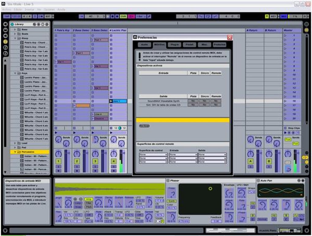This screenshot has width=312, height=236.
Task: Enable MIDI map mode switch
Action: coord(284,16)
